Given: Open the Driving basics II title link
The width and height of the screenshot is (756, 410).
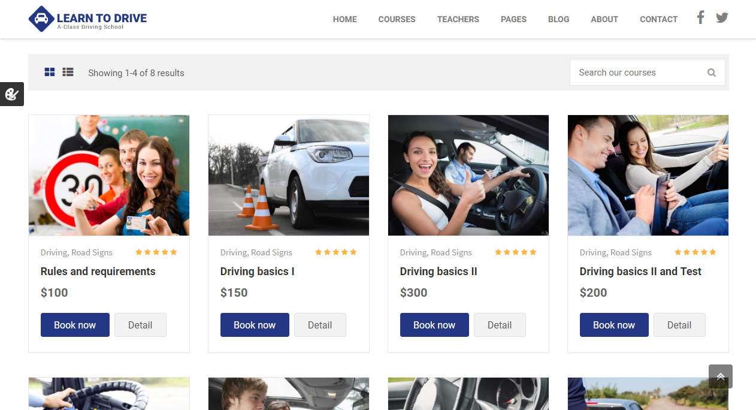Looking at the screenshot, I should pyautogui.click(x=439, y=272).
